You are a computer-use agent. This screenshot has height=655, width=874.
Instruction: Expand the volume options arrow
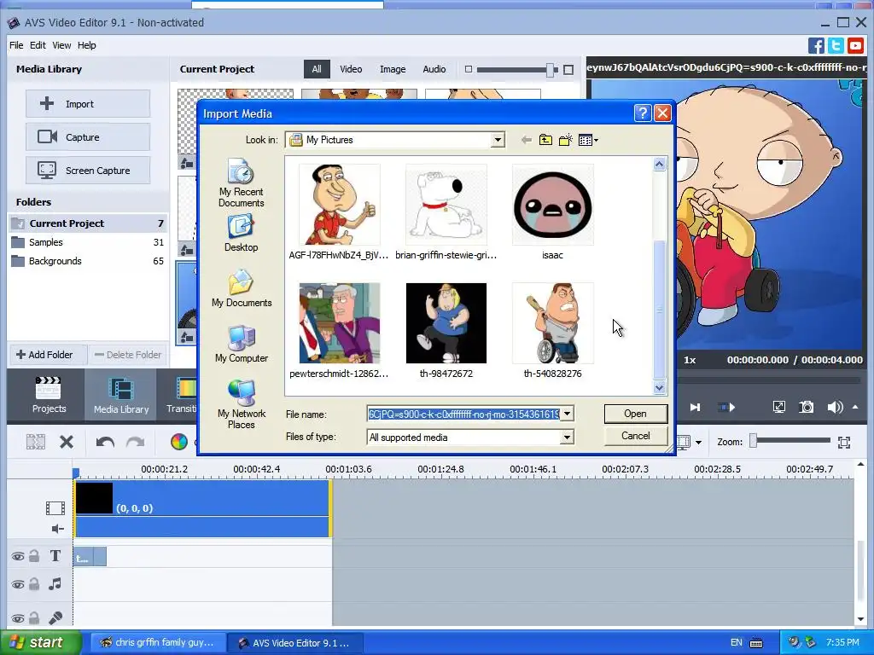pyautogui.click(x=855, y=407)
